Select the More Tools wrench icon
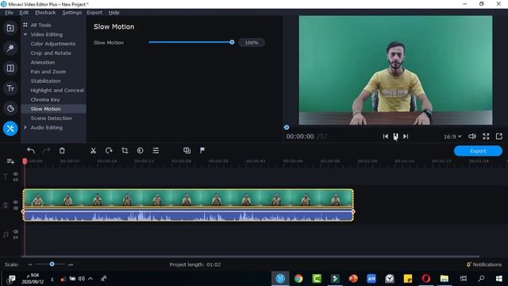This screenshot has height=286, width=508. coord(10,129)
